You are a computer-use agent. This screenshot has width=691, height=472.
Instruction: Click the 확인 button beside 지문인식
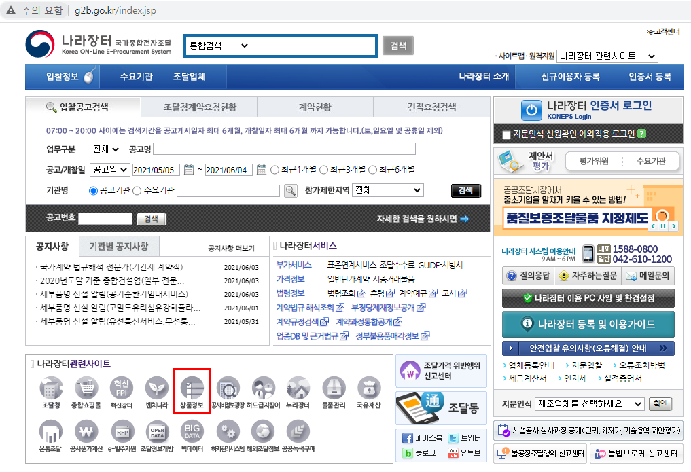click(660, 404)
